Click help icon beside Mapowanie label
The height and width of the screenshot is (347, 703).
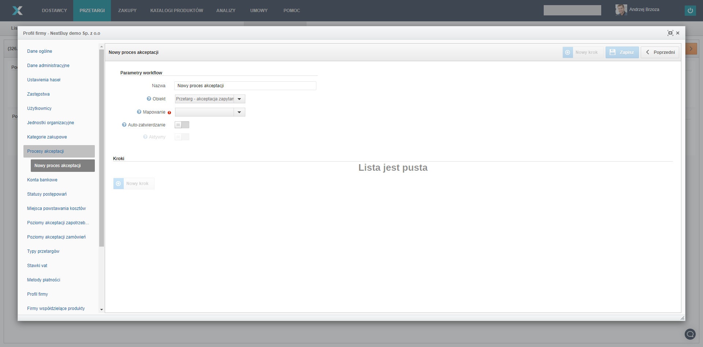(139, 112)
